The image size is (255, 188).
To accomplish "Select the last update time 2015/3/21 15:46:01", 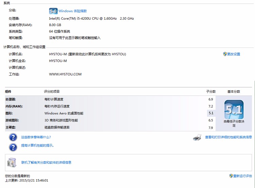I will tap(34, 181).
